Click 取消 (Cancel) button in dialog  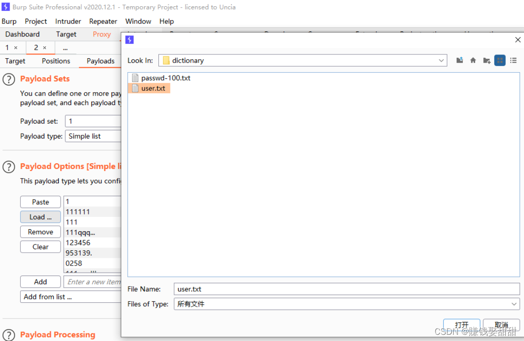point(502,325)
